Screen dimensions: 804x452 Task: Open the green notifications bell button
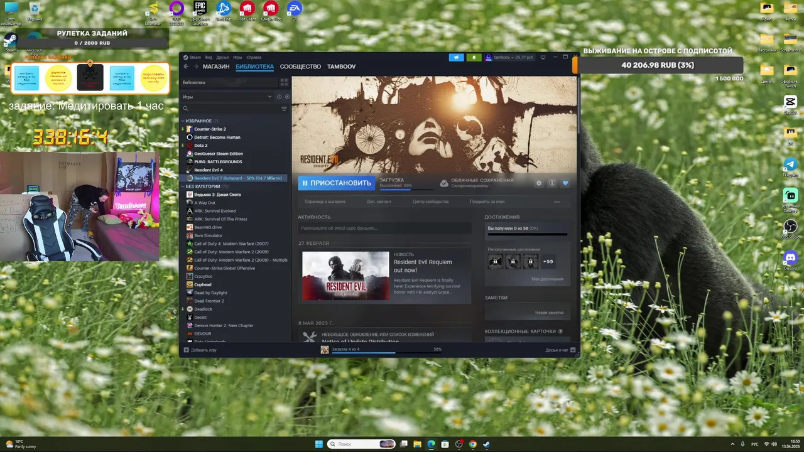click(x=474, y=57)
